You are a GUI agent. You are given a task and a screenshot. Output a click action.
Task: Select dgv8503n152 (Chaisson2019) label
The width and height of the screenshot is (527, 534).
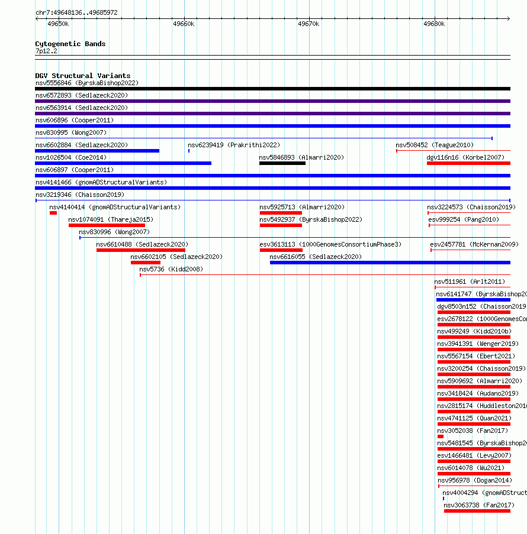(x=481, y=307)
